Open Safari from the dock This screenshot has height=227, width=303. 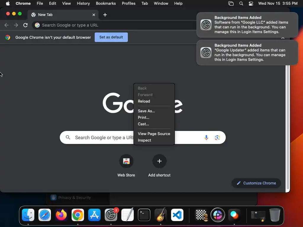coord(45,215)
